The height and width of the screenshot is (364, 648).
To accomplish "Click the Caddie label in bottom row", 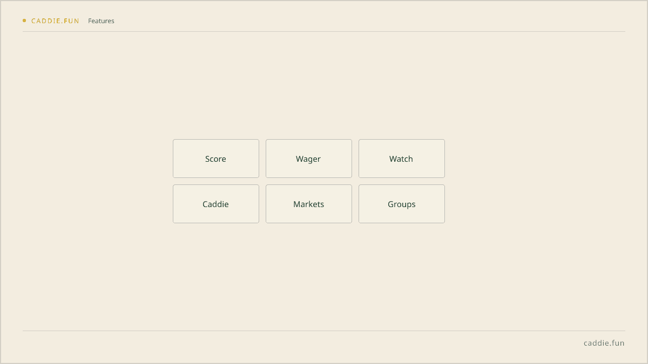I will click(215, 204).
